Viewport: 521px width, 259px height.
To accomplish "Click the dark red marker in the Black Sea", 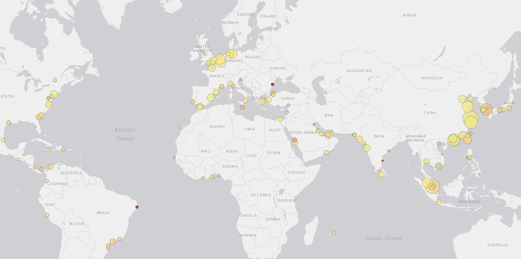I will click(272, 84).
